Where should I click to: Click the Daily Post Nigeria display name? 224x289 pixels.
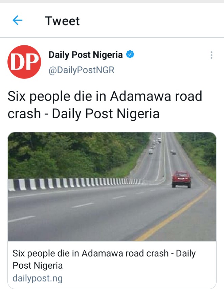tap(86, 55)
